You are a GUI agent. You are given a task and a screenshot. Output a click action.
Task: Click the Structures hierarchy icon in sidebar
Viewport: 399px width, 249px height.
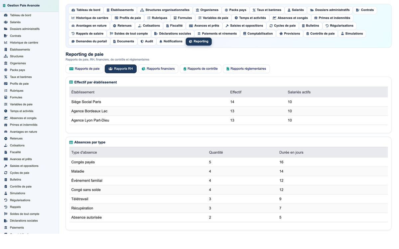[6, 56]
